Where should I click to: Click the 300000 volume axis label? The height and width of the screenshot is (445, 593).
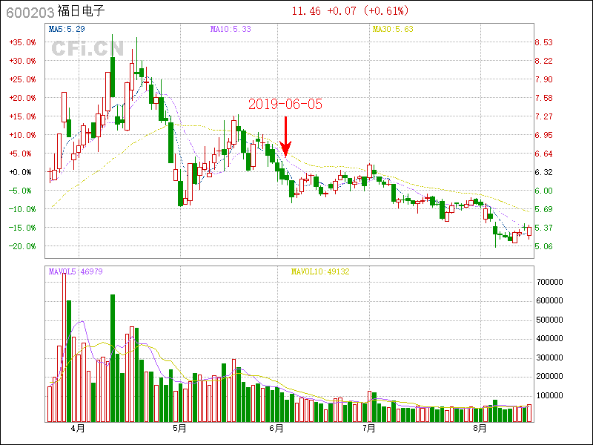click(550, 357)
